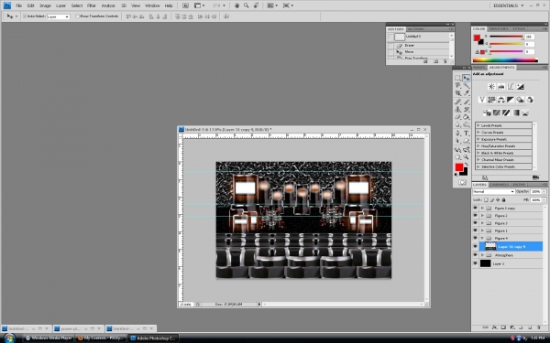Screen dimensions: 550x343
Task: Open the Auto-Select Layer dropdown
Action: 59,16
